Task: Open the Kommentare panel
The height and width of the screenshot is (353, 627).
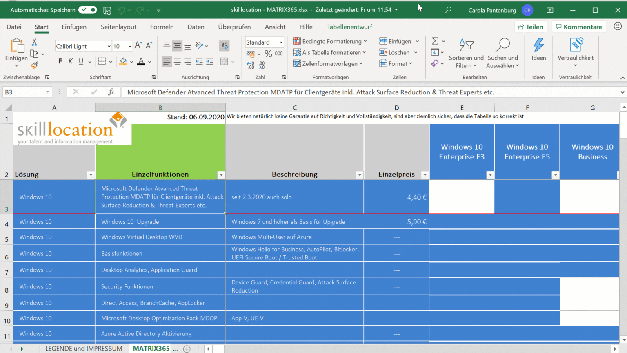Action: [x=579, y=26]
